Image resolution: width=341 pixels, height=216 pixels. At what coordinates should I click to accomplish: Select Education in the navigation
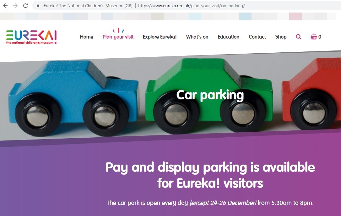[228, 37]
